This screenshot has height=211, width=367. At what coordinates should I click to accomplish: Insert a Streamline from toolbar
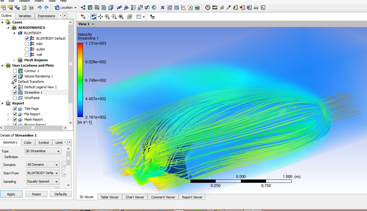[97, 8]
